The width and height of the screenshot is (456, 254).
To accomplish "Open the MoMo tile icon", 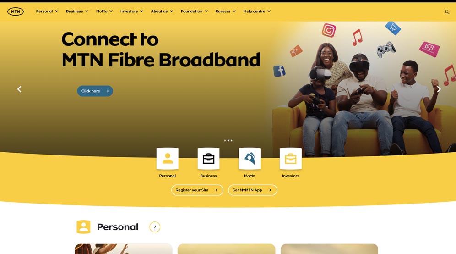I will coord(250,159).
